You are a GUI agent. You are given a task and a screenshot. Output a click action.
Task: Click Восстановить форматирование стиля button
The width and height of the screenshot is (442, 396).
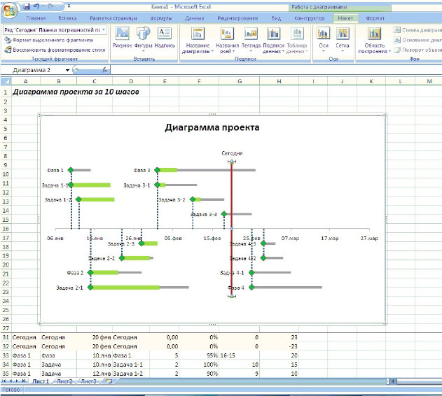pos(56,50)
